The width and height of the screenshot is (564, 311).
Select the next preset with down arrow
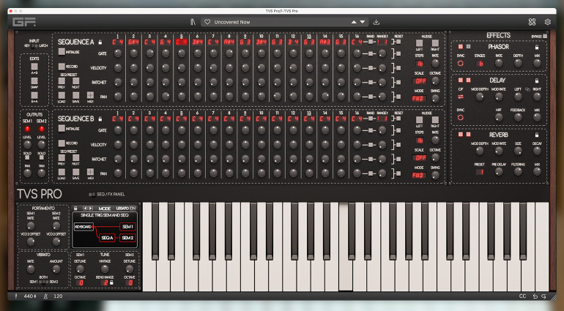tap(363, 22)
